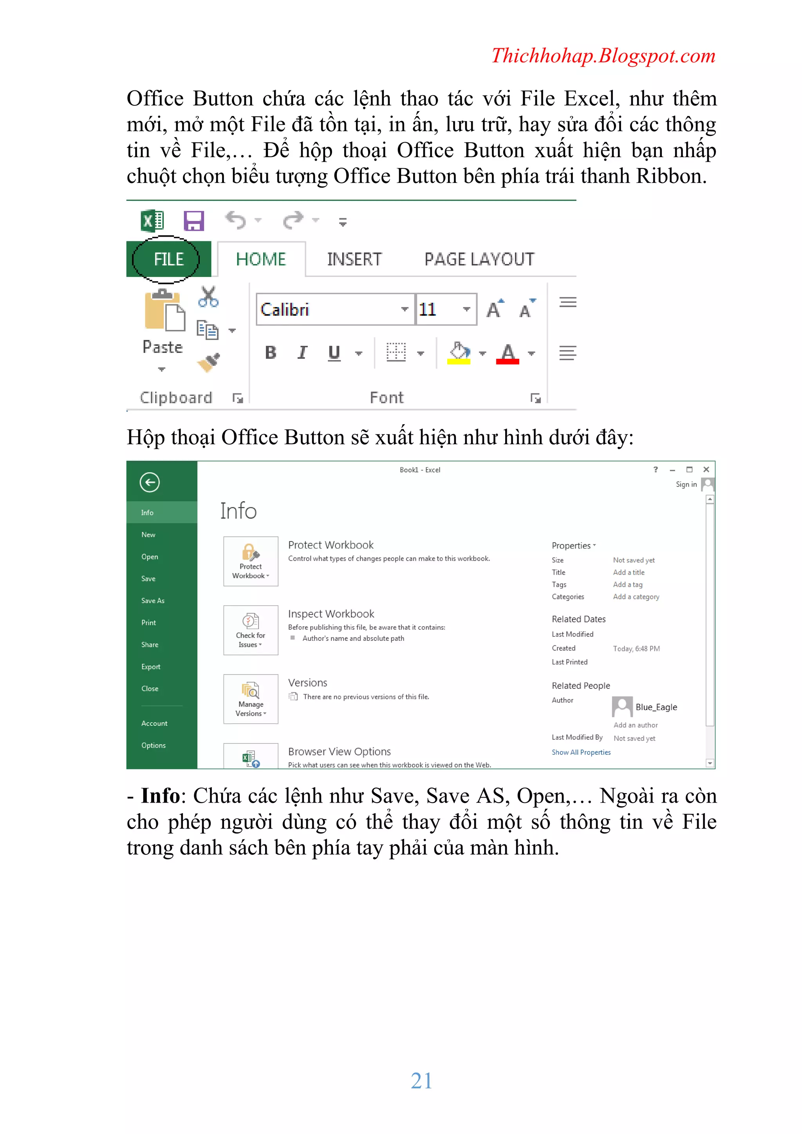Select Export in Backstage sidebar
802x1134 pixels.
click(162, 667)
